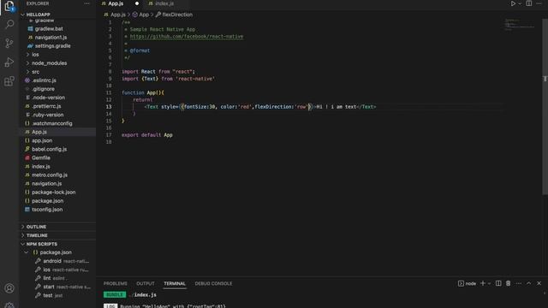The width and height of the screenshot is (548, 308).
Task: Maximize the panel with chevron up
Action: point(529,283)
